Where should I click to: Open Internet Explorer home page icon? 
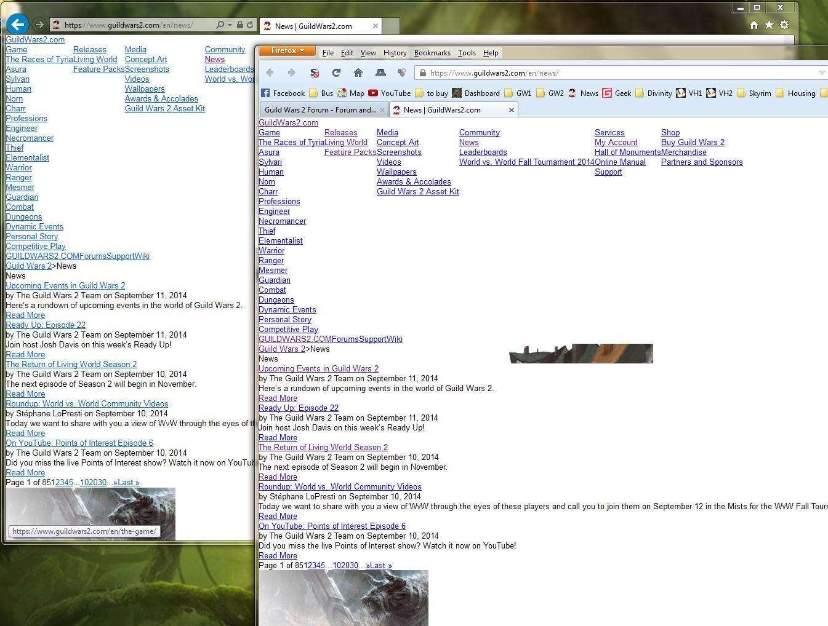(x=754, y=25)
